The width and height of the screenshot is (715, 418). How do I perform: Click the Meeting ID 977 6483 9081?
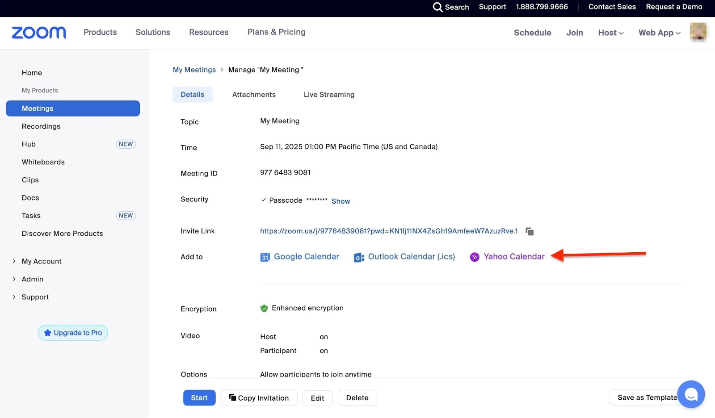285,172
